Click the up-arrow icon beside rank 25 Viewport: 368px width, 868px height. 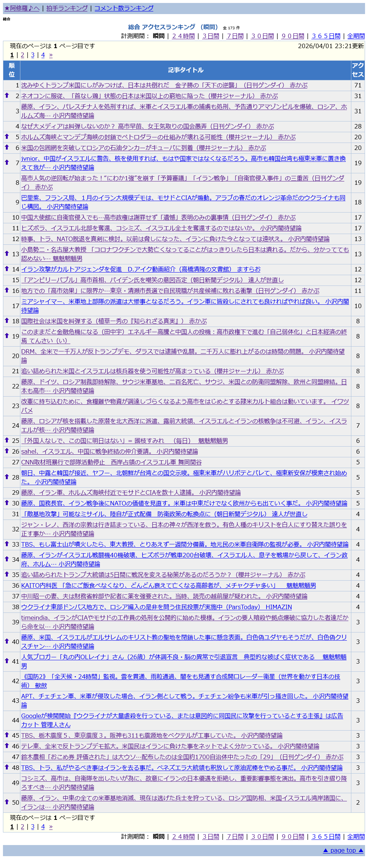point(7,440)
